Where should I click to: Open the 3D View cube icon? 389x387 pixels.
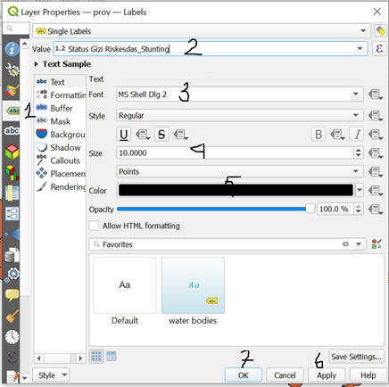click(12, 152)
